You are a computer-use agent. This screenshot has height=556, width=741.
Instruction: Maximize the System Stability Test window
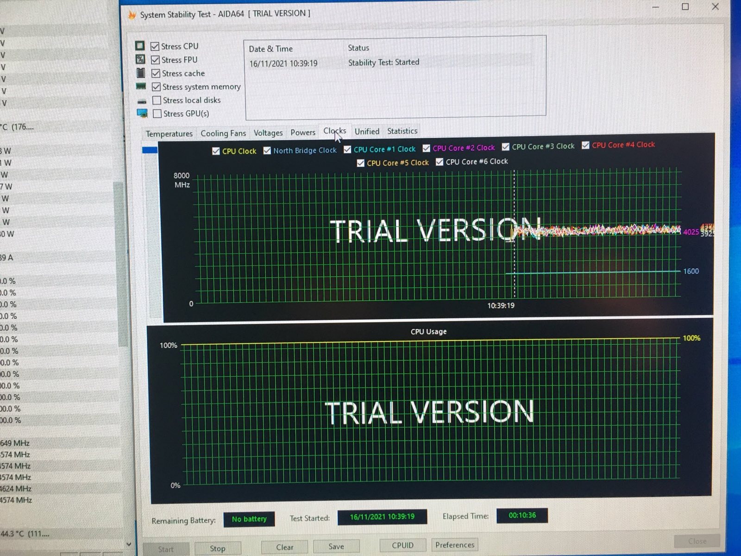685,6
